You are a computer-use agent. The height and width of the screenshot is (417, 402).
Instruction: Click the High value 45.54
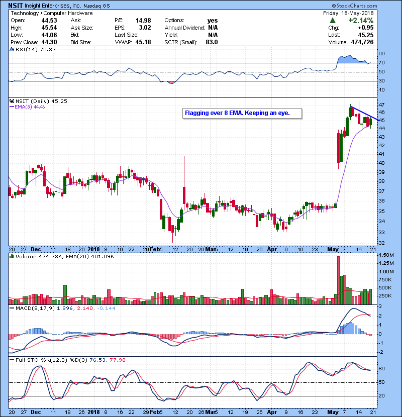click(49, 28)
